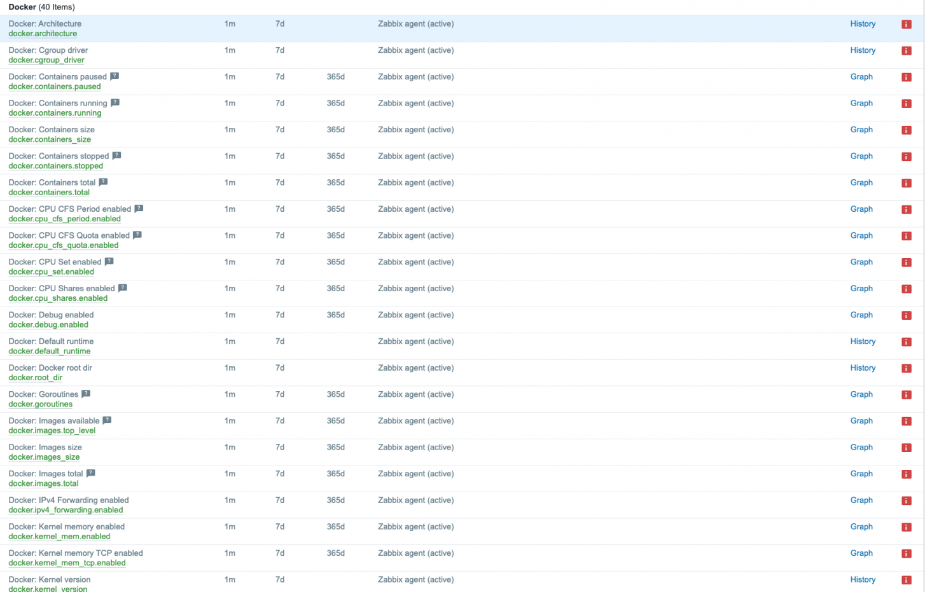View the Graph for Containers running
This screenshot has width=925, height=592.
pyautogui.click(x=861, y=104)
